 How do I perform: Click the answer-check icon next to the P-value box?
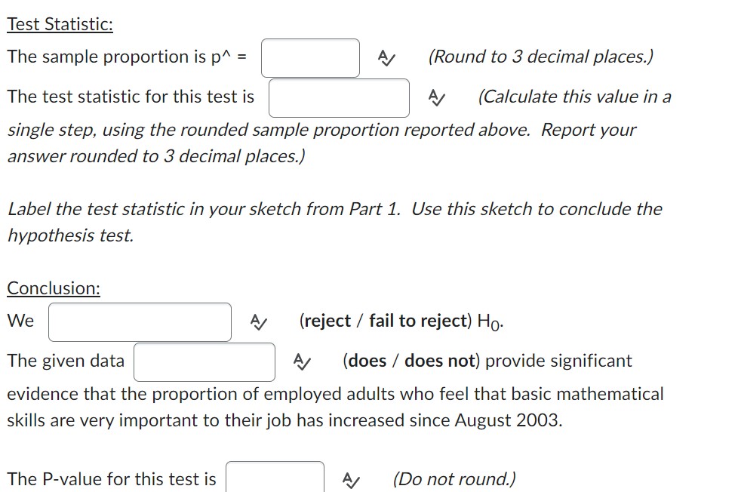click(x=351, y=478)
